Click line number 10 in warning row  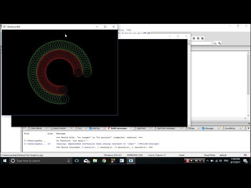[49, 144]
